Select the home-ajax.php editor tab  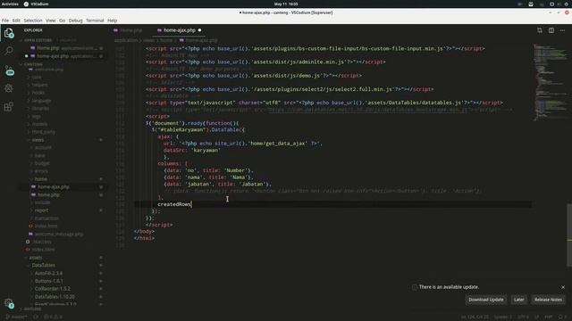click(x=179, y=30)
